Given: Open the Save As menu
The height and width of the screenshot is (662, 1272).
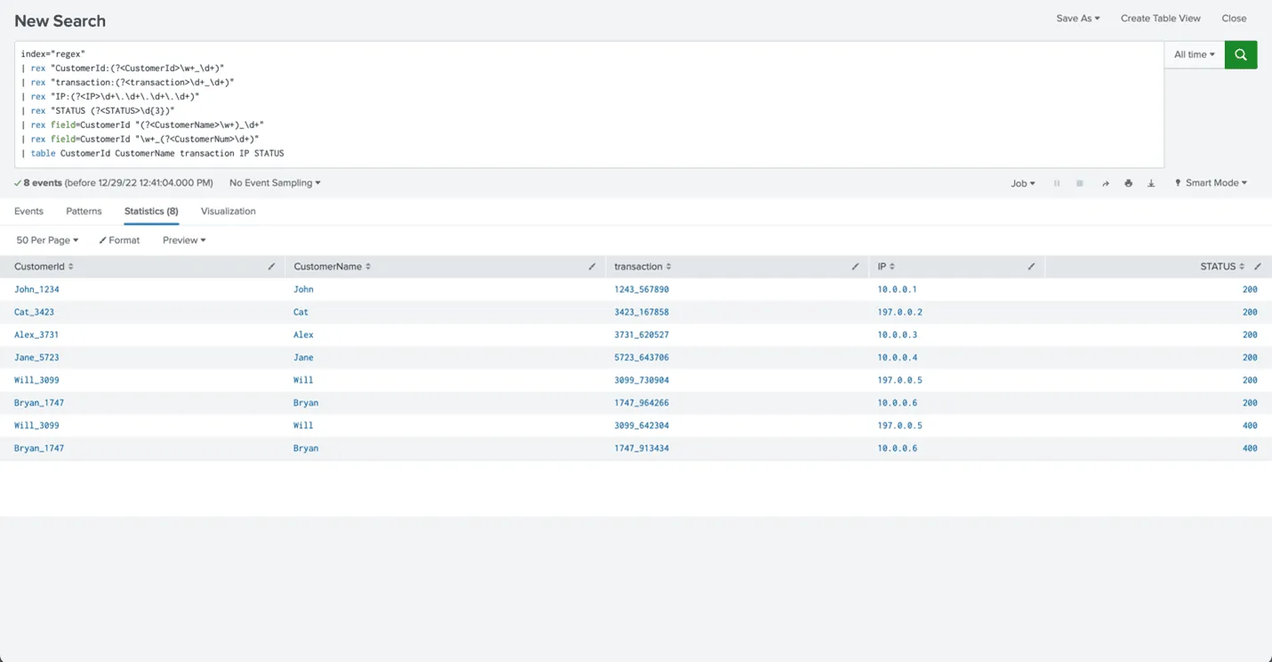Looking at the screenshot, I should (1077, 19).
